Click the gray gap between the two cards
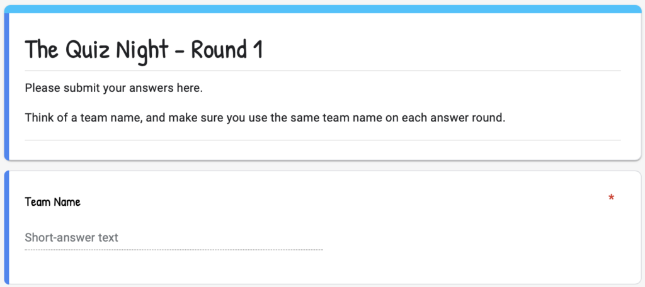This screenshot has height=287, width=645. (x=322, y=166)
